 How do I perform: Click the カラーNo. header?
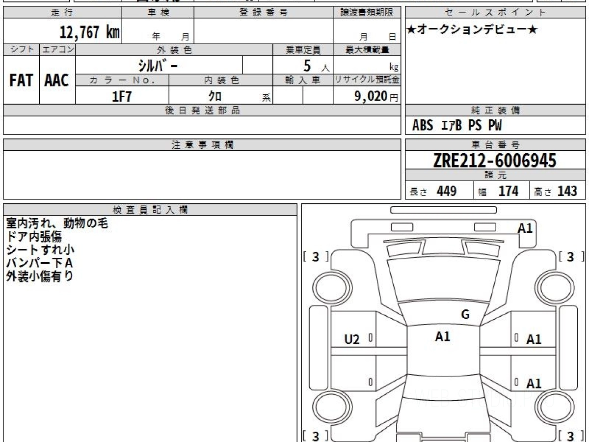point(122,80)
